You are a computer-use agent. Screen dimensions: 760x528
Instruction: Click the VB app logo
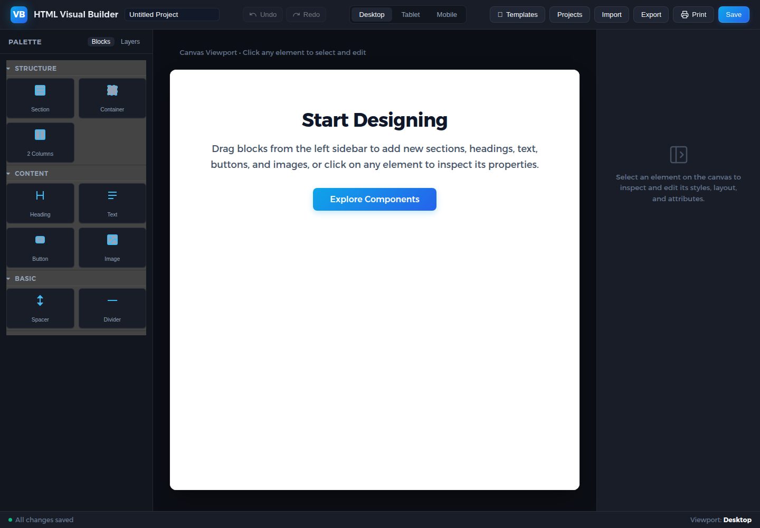tap(19, 15)
